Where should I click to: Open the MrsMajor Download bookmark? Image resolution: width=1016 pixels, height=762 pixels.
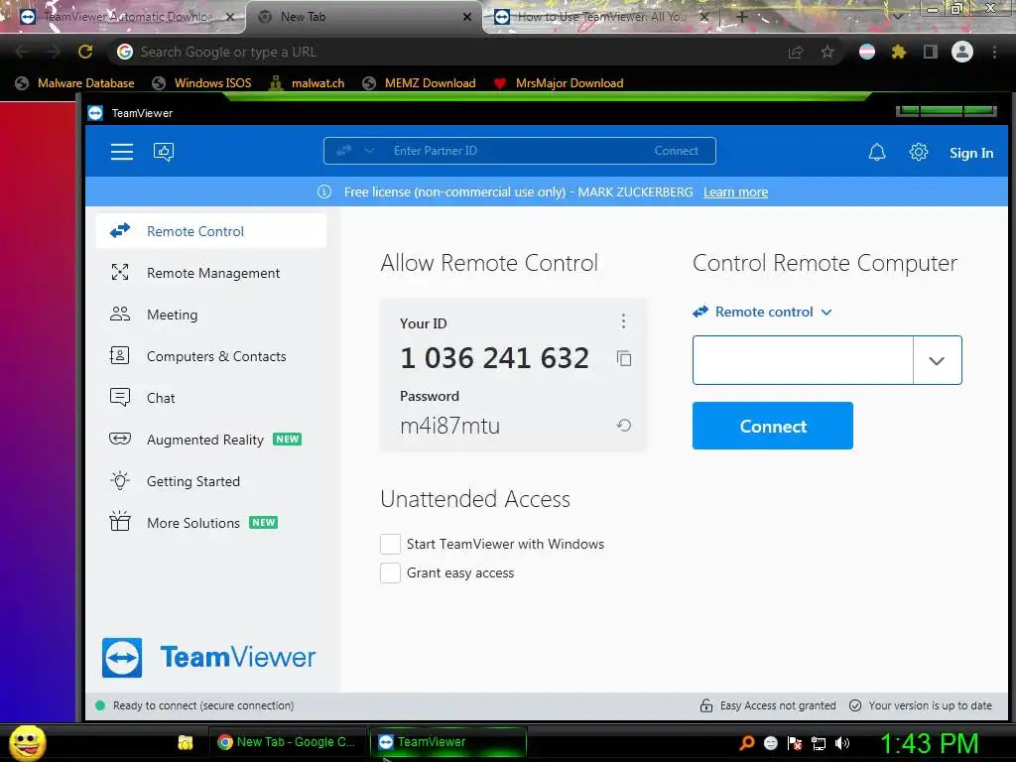coord(559,83)
